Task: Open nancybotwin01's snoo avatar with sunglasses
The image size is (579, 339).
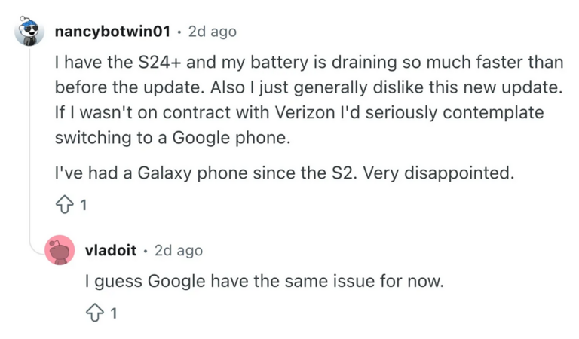Action: [29, 31]
